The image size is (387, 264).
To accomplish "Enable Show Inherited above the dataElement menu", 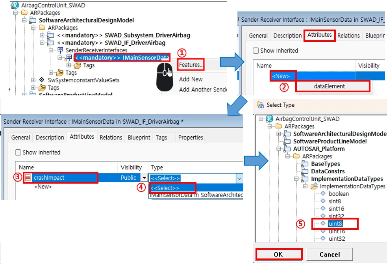I will (256, 51).
